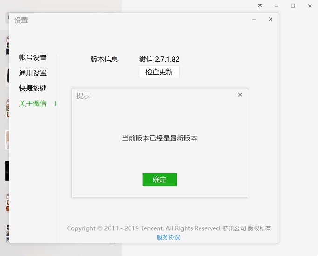Confirm the prompt with the green 确定 button
This screenshot has width=318, height=256.
pyautogui.click(x=159, y=180)
